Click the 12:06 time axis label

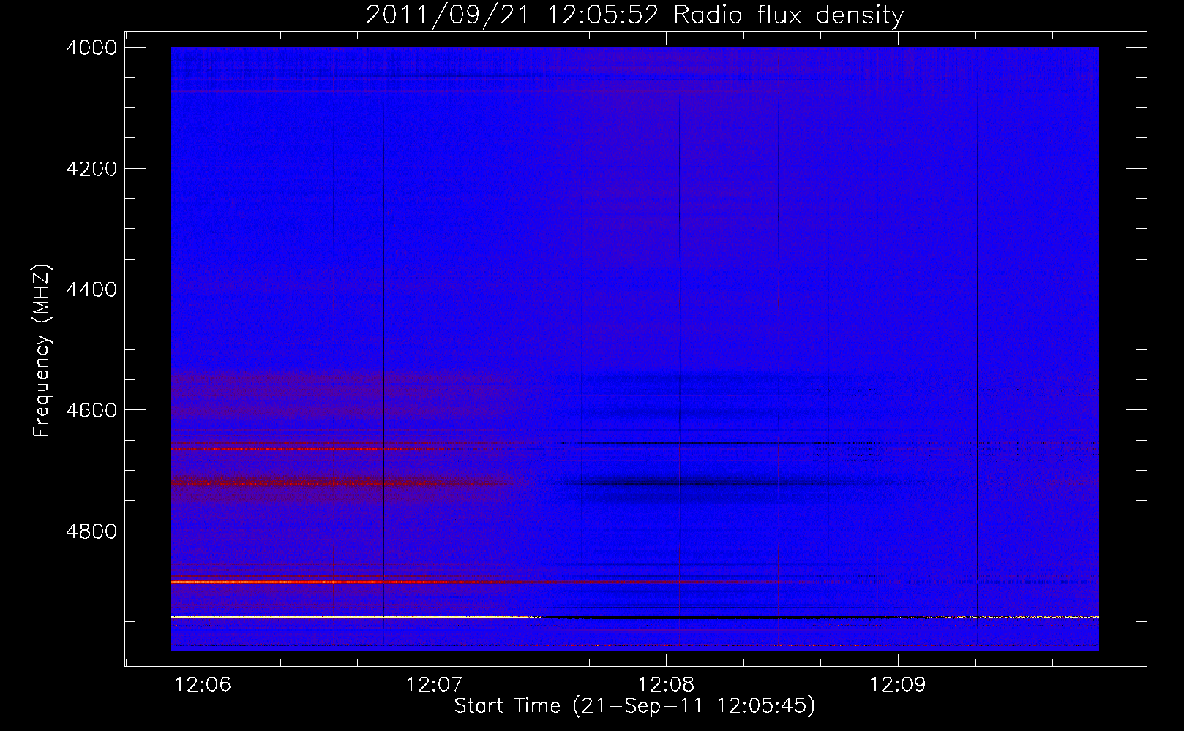[203, 685]
